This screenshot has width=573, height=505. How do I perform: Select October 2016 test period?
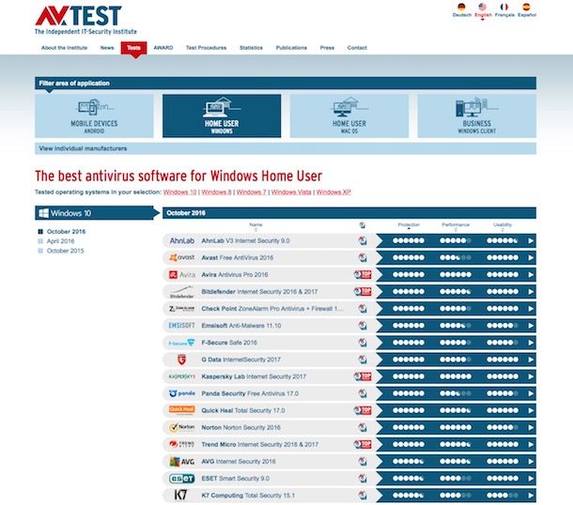(66, 232)
